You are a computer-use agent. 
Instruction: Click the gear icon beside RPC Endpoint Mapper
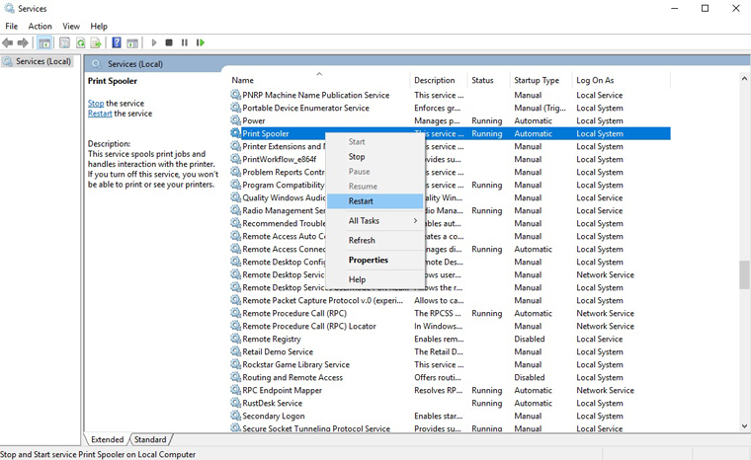tap(235, 390)
